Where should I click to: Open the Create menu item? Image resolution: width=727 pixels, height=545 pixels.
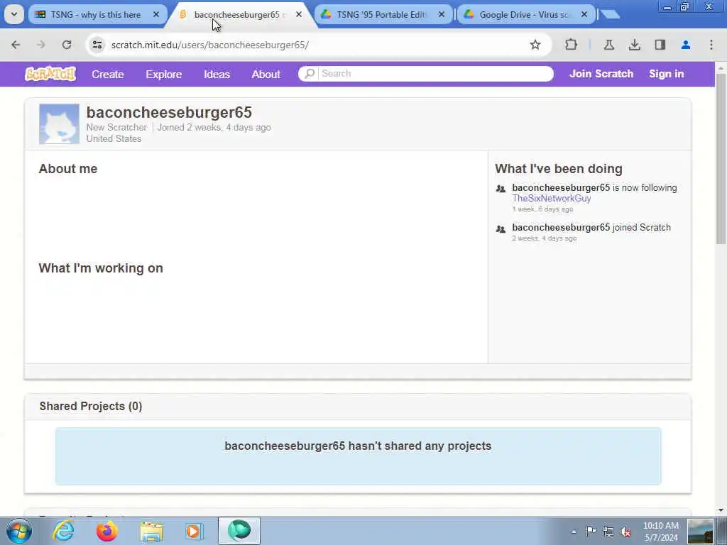point(108,74)
